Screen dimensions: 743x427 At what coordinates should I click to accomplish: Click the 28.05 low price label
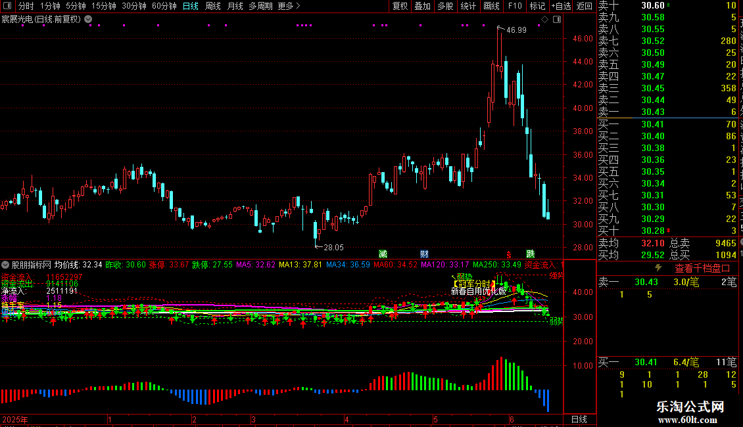click(333, 247)
